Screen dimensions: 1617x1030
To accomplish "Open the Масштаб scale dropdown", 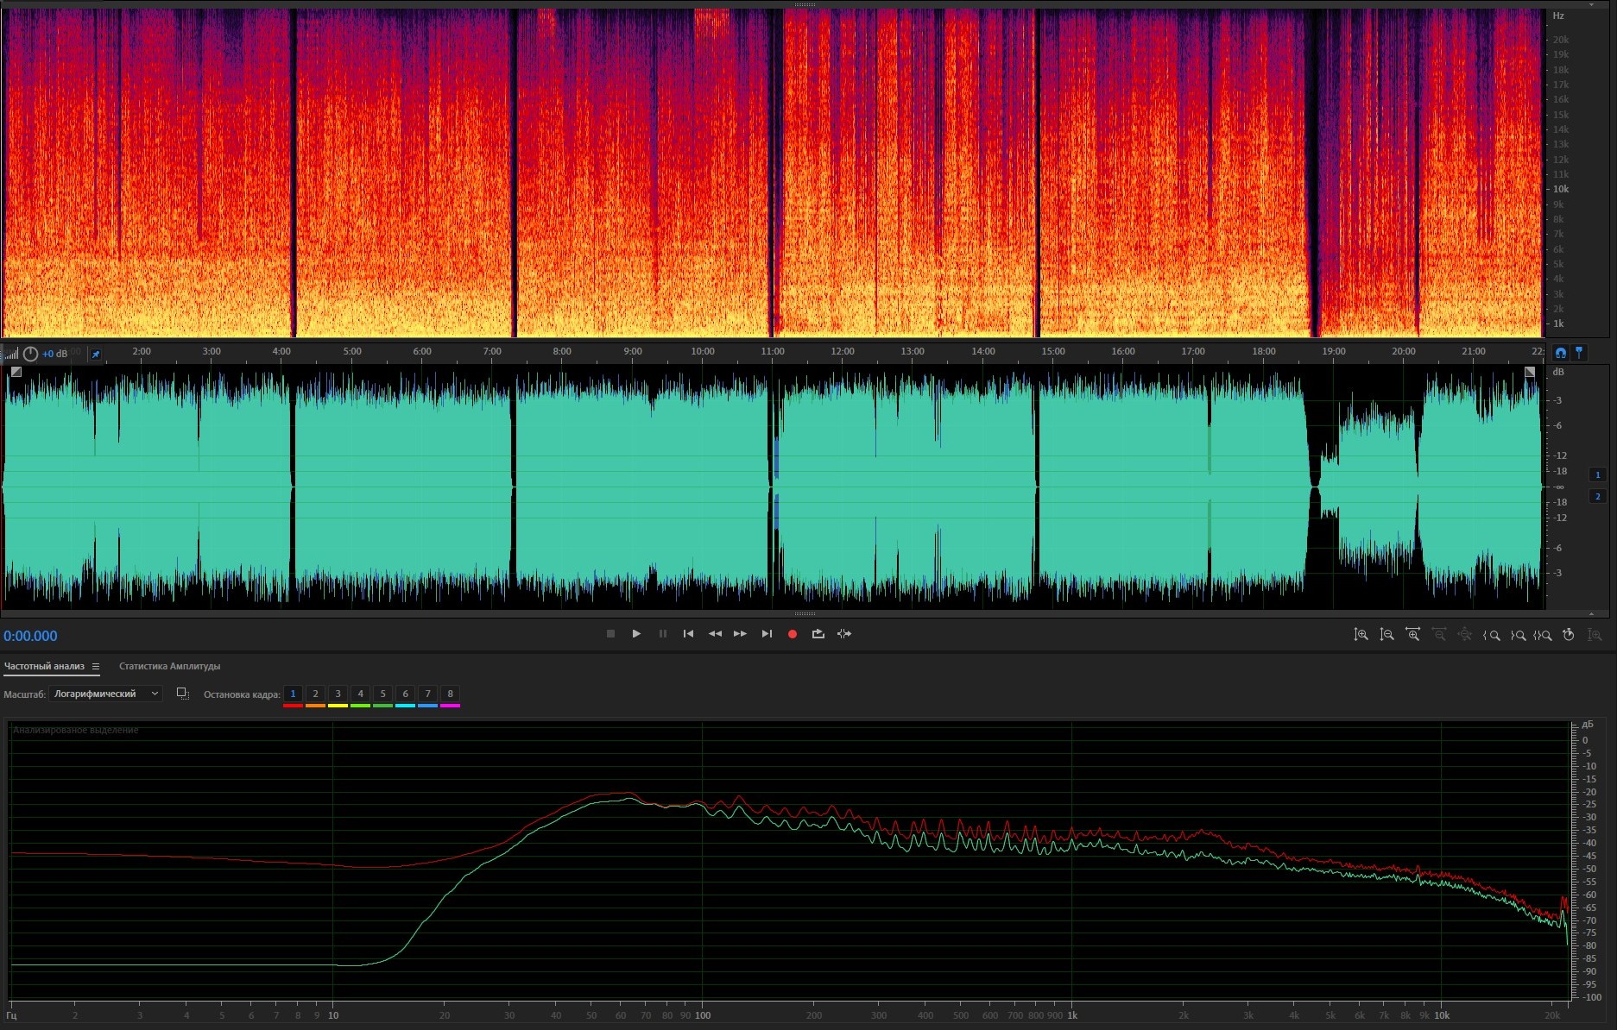I will (x=105, y=694).
